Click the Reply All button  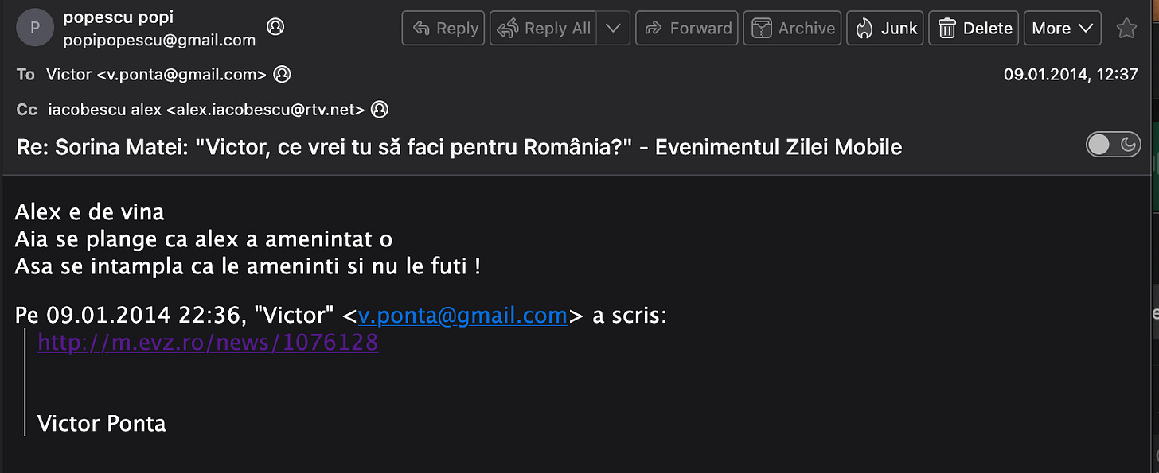tap(544, 28)
